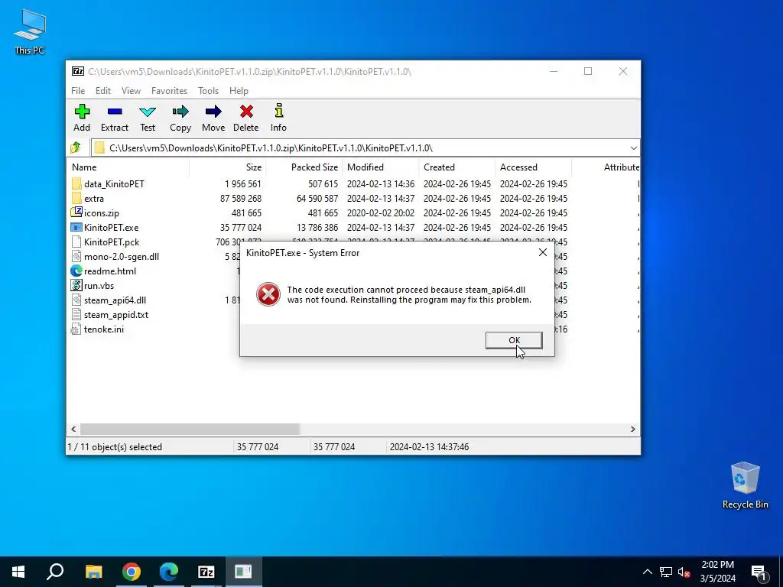
Task: Click icons.zip modified date 2020-02-02 20:02
Action: pos(381,212)
